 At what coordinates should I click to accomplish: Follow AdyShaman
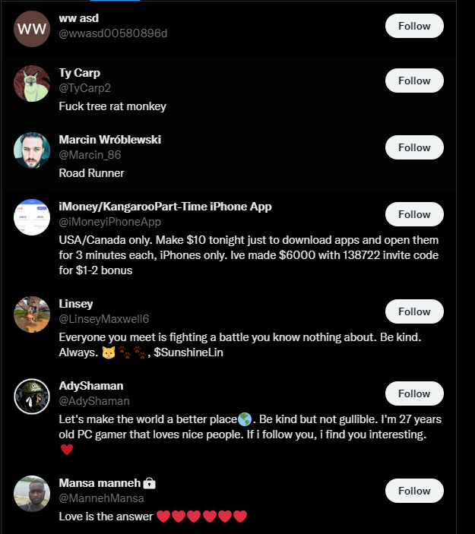pyautogui.click(x=414, y=393)
